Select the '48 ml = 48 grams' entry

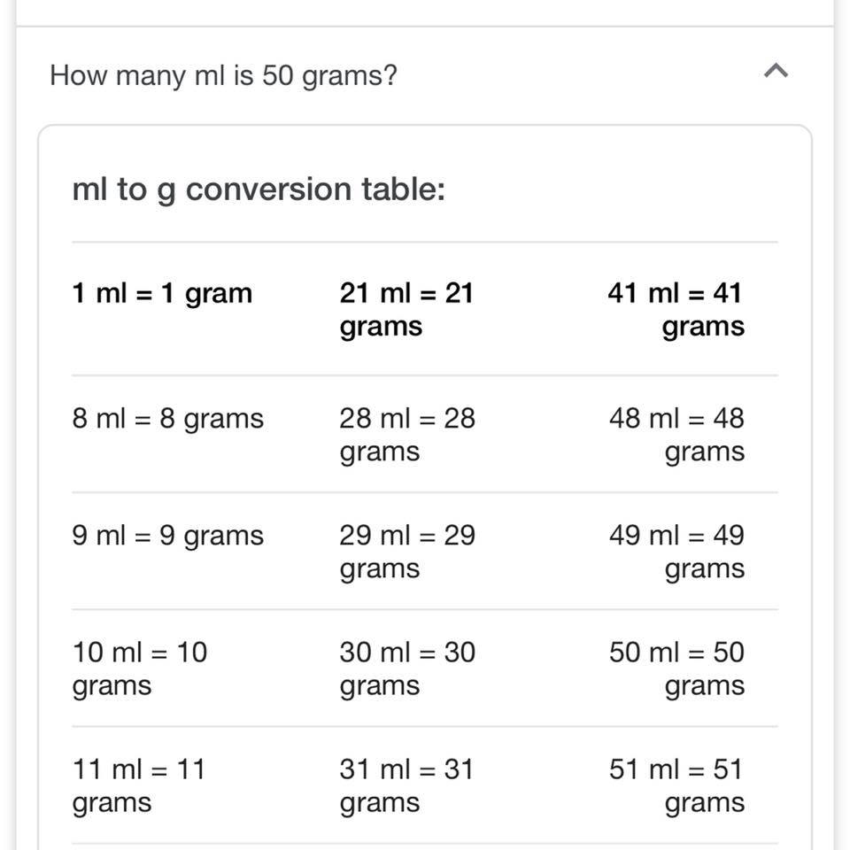tap(676, 435)
